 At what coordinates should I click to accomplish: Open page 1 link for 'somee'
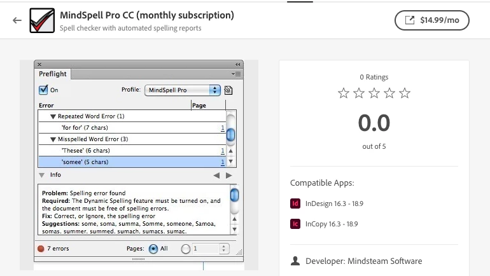click(223, 162)
